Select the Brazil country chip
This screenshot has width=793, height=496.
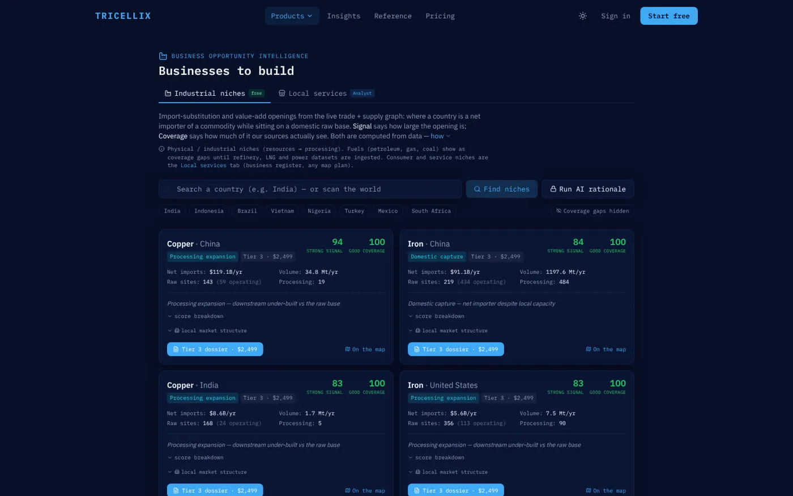pos(247,211)
